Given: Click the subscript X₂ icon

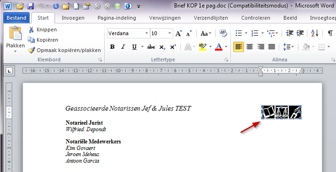Looking at the screenshot, I should click(x=162, y=47).
